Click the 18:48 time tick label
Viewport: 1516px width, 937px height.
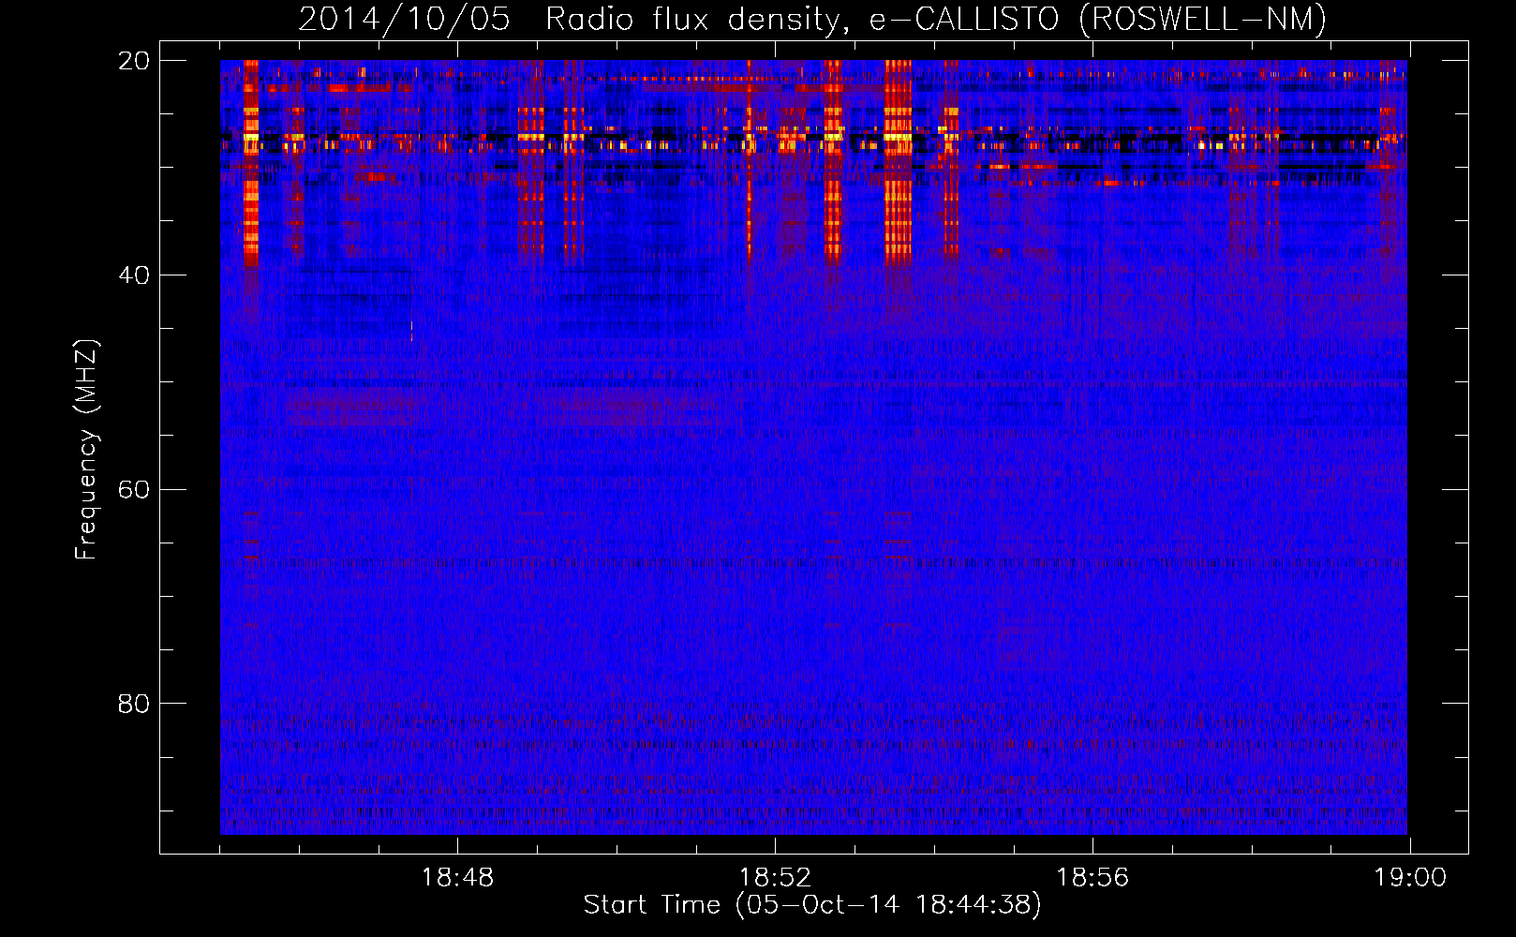point(457,878)
